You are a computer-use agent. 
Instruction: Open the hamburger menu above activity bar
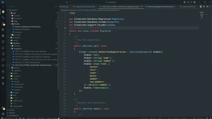pos(3,7)
